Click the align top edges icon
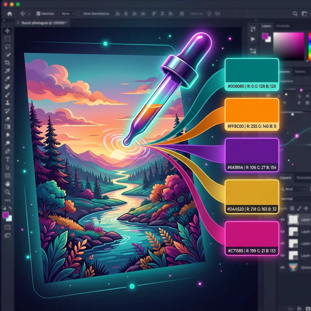 pyautogui.click(x=154, y=14)
